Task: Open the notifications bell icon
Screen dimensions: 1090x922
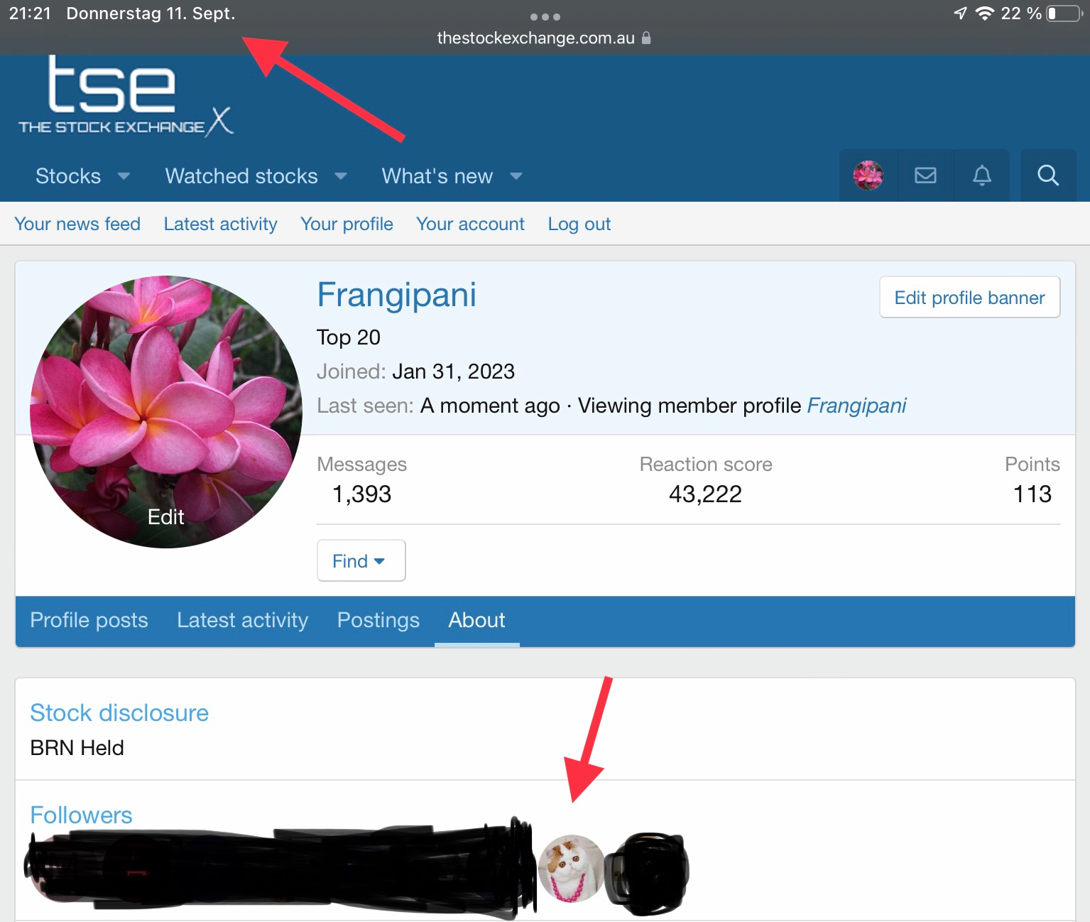Action: 981,175
